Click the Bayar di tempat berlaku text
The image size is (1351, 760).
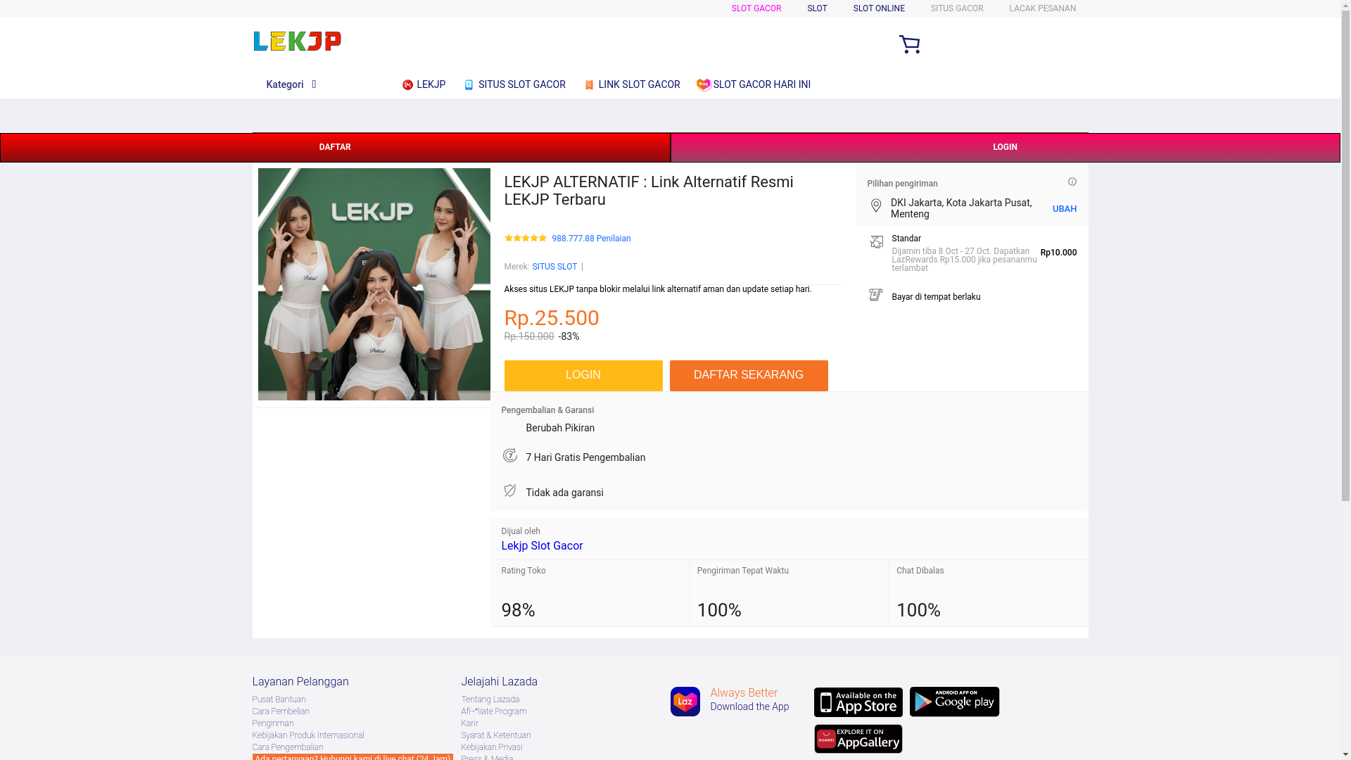pyautogui.click(x=936, y=297)
